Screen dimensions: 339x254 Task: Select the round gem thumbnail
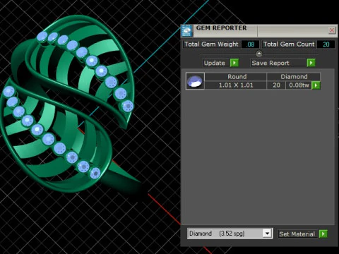pos(195,81)
